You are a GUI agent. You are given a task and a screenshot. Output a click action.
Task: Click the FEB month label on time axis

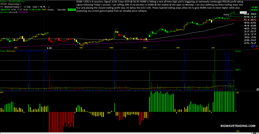click(x=81, y=48)
